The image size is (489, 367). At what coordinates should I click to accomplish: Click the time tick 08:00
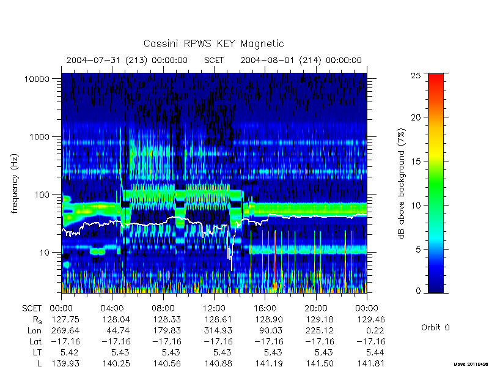(x=163, y=309)
